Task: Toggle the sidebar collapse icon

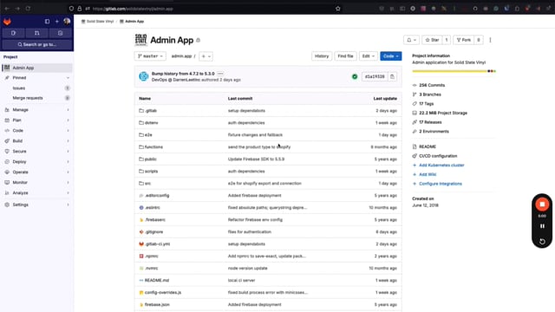Action: coord(47,22)
